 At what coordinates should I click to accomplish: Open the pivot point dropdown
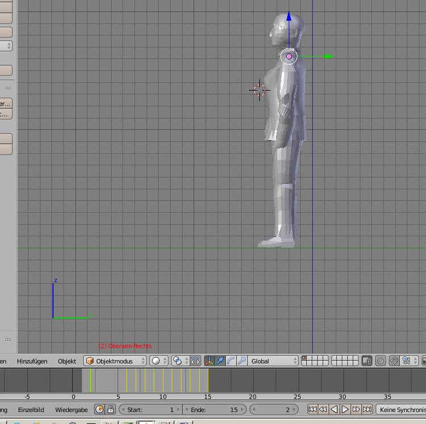coord(180,361)
